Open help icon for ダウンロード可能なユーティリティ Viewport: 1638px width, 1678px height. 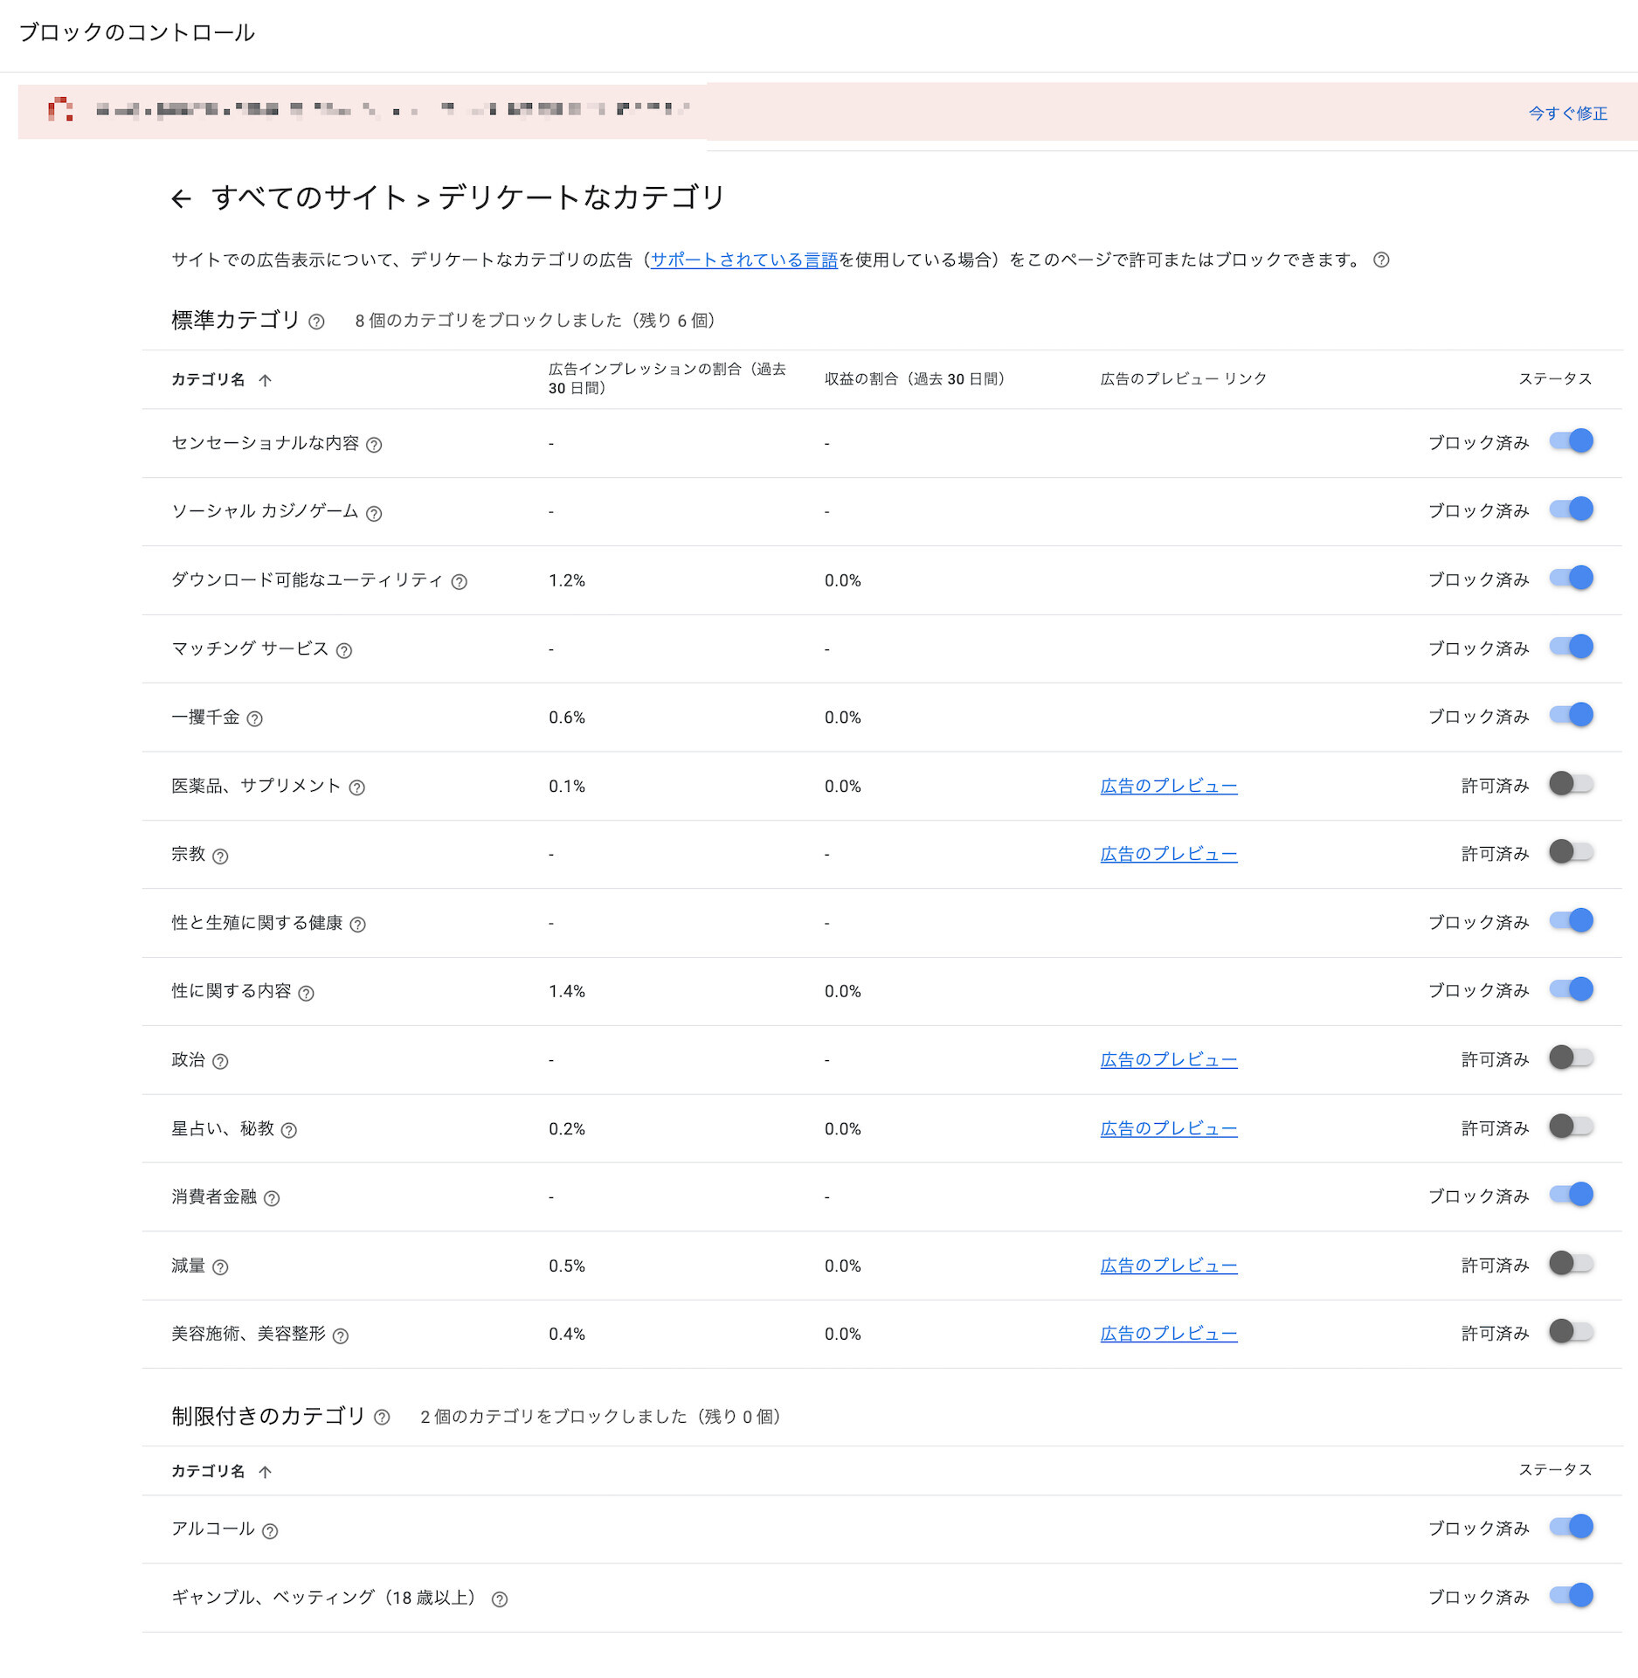(459, 582)
